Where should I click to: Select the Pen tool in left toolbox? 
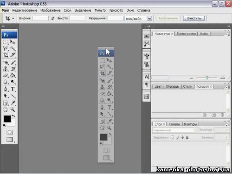point(6,89)
